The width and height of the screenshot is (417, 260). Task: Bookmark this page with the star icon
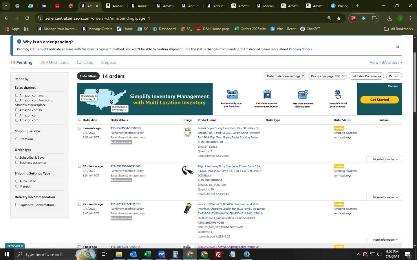point(339,18)
